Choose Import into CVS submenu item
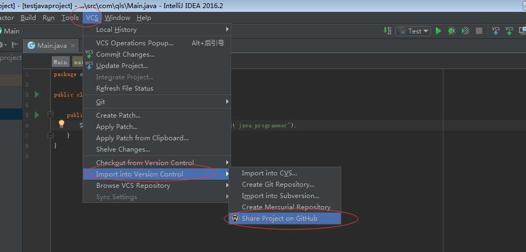The width and height of the screenshot is (526, 252). [x=285, y=173]
